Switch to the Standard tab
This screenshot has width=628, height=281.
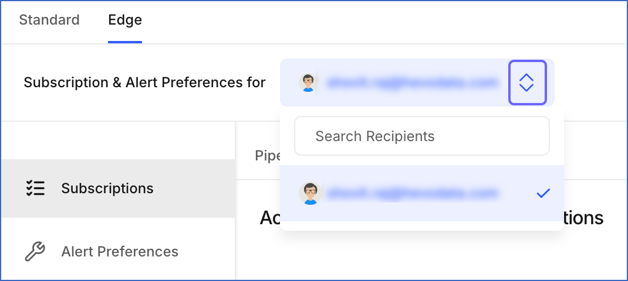pyautogui.click(x=49, y=20)
